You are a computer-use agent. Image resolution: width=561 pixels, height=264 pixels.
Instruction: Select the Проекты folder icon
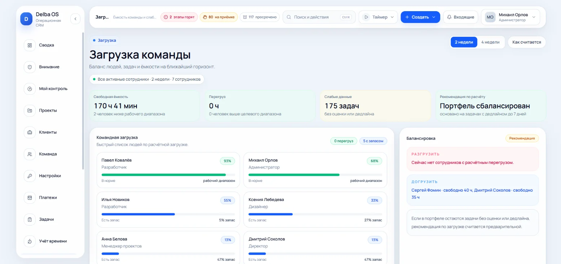point(30,111)
